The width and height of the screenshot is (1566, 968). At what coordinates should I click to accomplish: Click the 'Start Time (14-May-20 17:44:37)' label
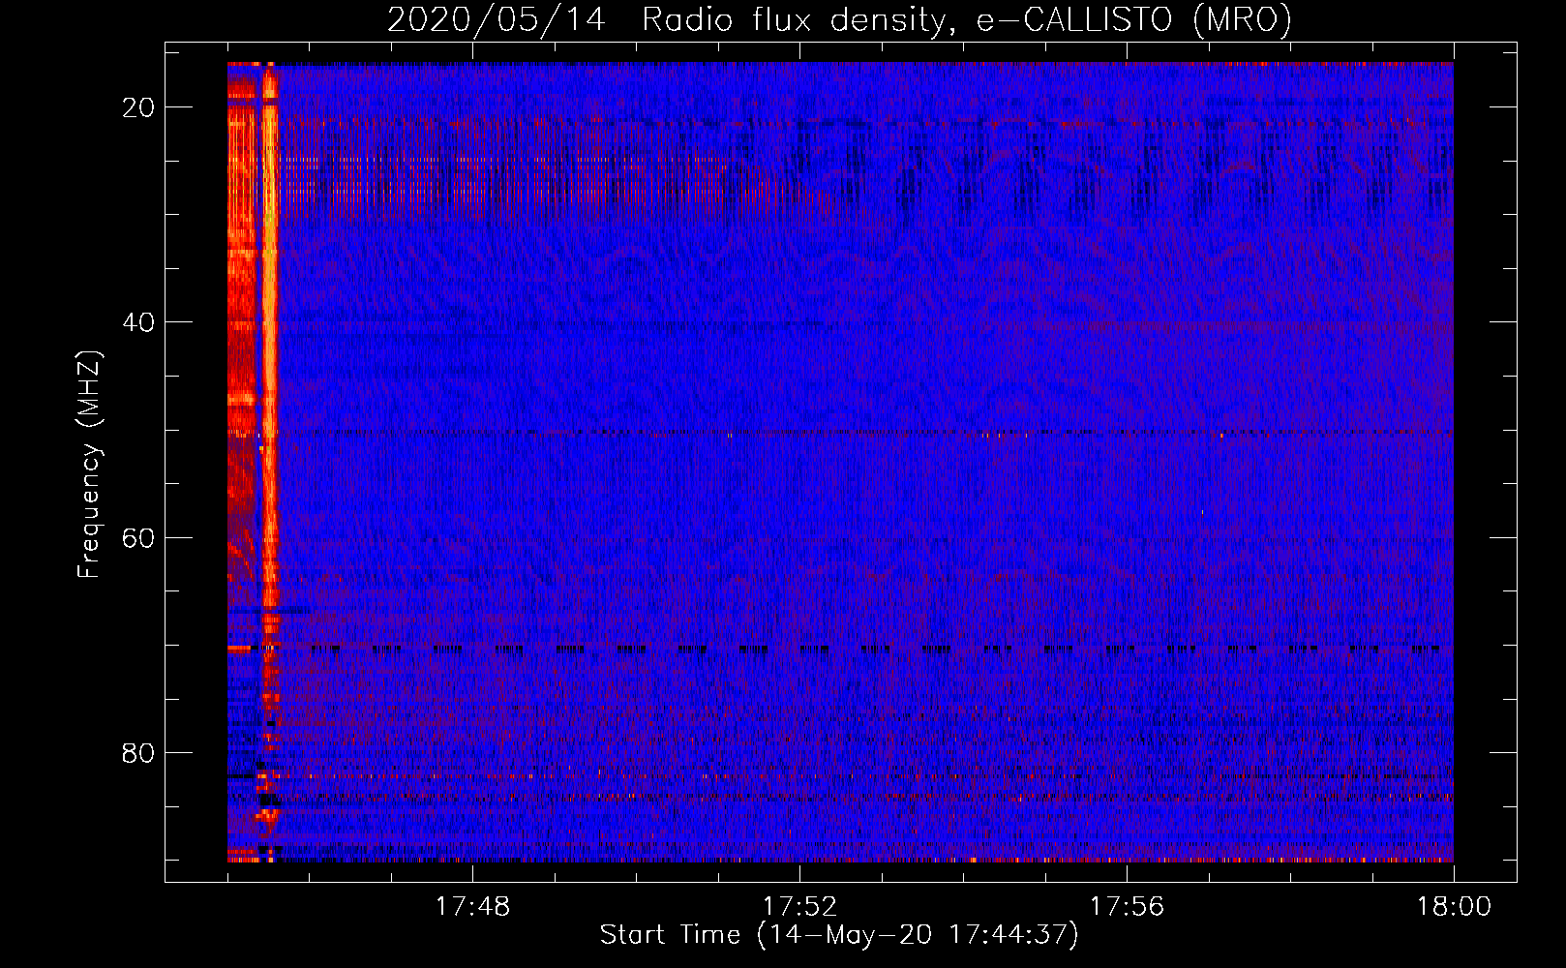[x=839, y=935]
